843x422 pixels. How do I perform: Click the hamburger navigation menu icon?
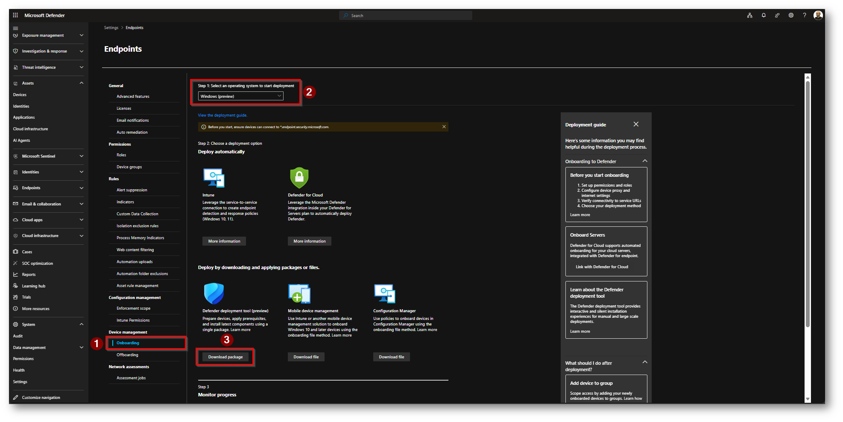pyautogui.click(x=15, y=28)
